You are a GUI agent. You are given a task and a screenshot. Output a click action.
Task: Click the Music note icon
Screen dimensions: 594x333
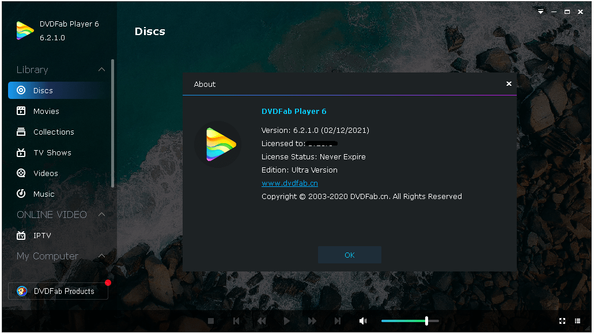21,193
